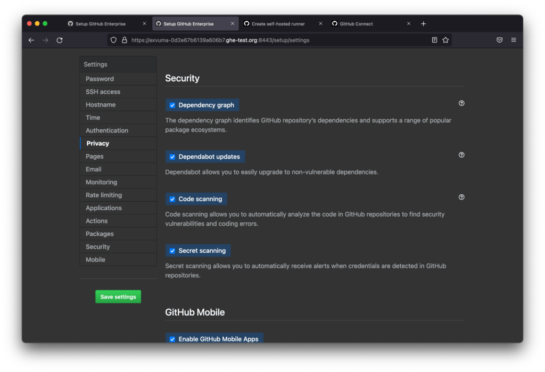This screenshot has width=545, height=372.
Task: Open Pages settings in sidebar
Action: point(118,156)
